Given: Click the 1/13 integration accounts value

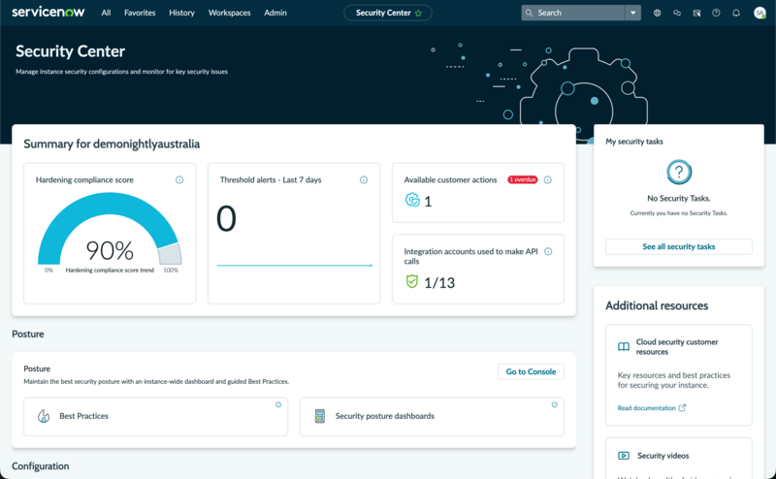Looking at the screenshot, I should (x=439, y=282).
